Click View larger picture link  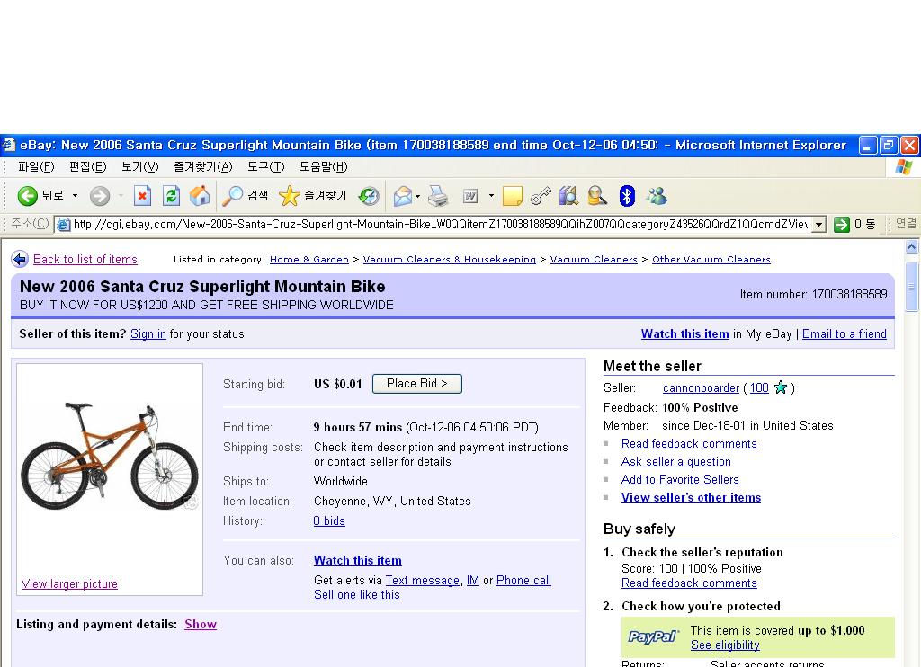click(69, 583)
